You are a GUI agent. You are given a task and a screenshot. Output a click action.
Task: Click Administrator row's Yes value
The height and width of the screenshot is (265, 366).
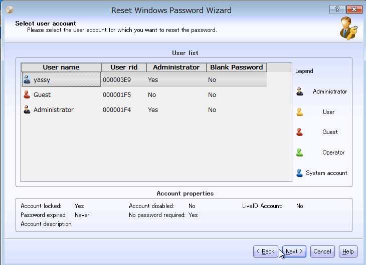[x=153, y=109]
